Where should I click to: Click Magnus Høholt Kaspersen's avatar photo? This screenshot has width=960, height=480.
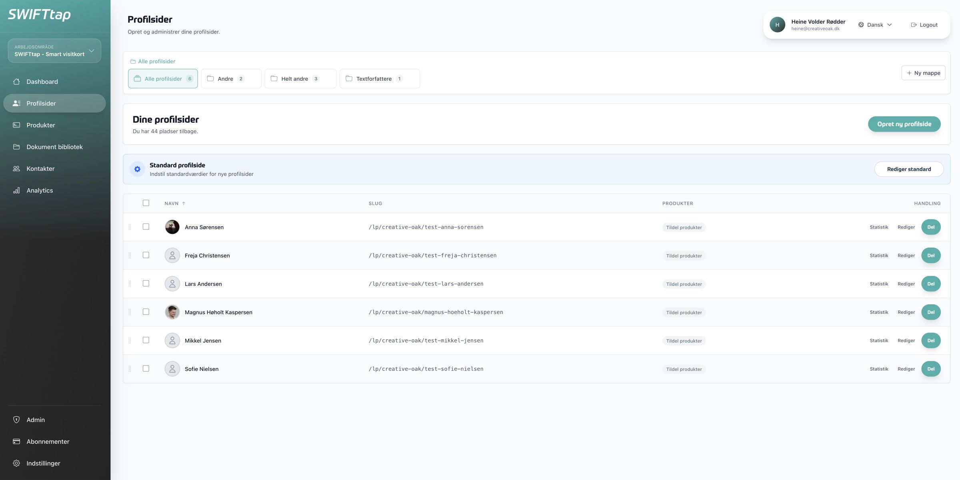pyautogui.click(x=172, y=312)
